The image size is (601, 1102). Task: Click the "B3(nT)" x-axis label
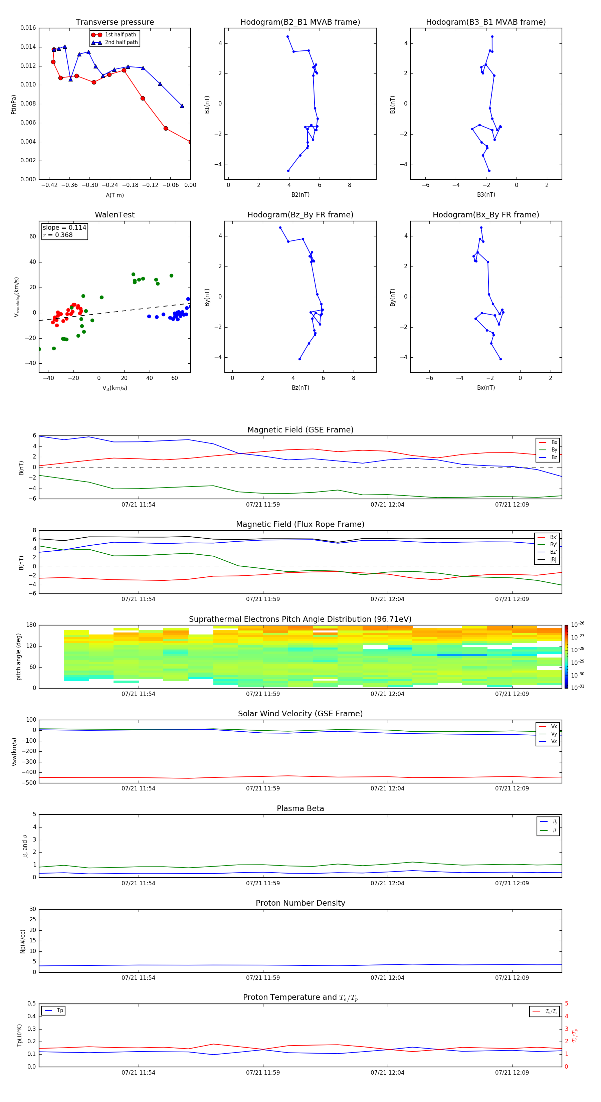click(486, 195)
